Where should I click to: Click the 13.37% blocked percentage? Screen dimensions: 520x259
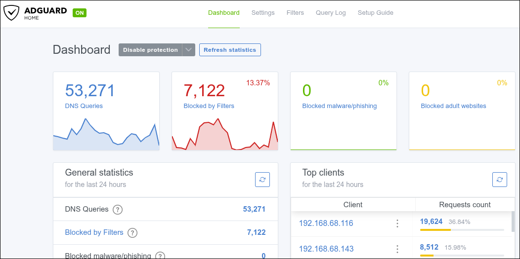click(258, 83)
